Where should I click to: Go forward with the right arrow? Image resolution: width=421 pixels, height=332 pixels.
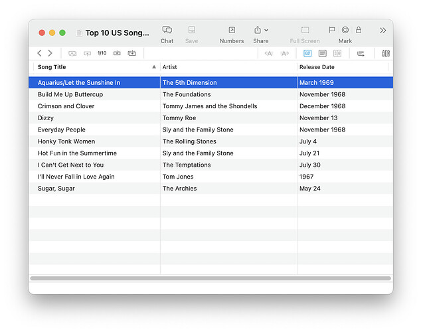pos(50,53)
